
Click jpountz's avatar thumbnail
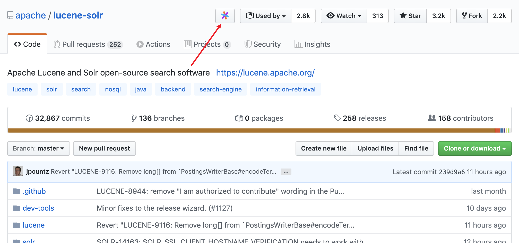click(x=18, y=171)
